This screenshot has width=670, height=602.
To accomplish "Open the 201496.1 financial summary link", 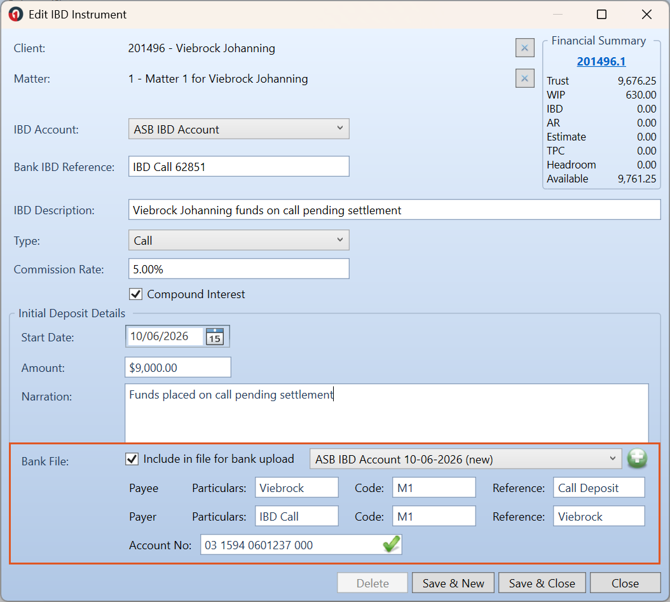I will click(601, 62).
